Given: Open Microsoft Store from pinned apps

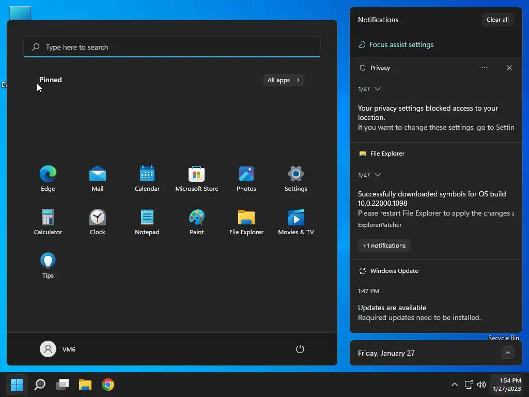Looking at the screenshot, I should tap(197, 178).
